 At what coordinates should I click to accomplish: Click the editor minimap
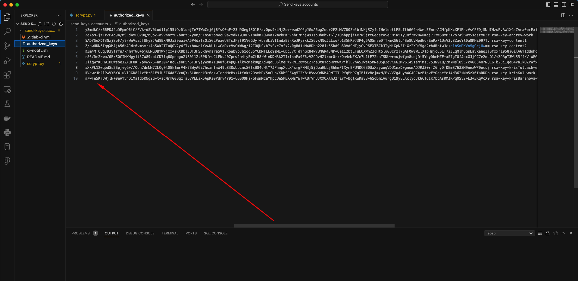point(557,30)
